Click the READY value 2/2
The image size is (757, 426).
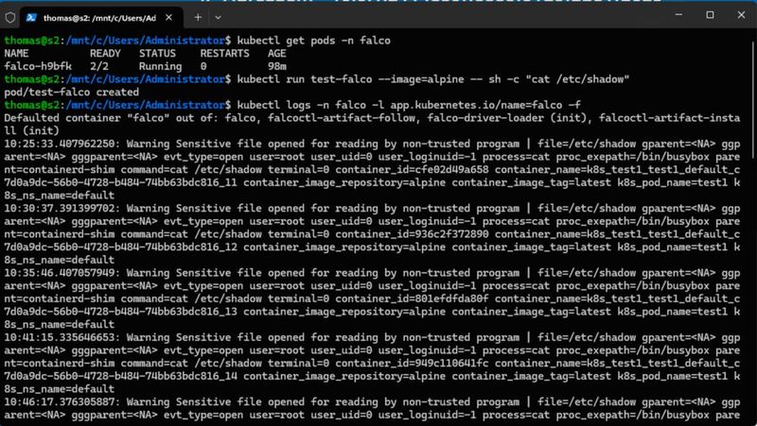99,66
